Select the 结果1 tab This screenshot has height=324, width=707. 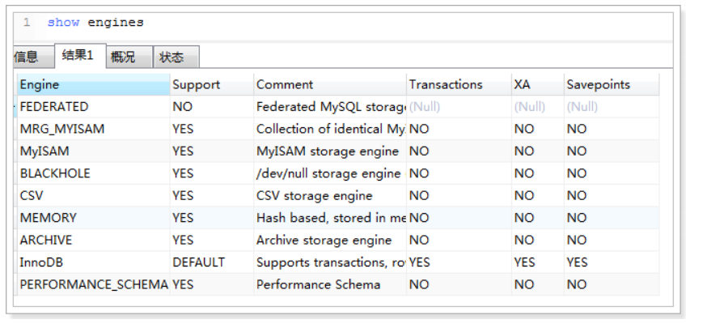[80, 56]
